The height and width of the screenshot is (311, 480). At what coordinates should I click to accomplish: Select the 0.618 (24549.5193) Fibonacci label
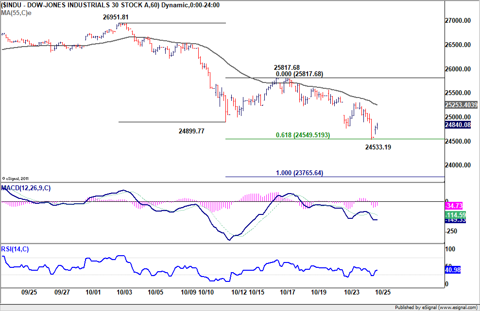pos(303,135)
